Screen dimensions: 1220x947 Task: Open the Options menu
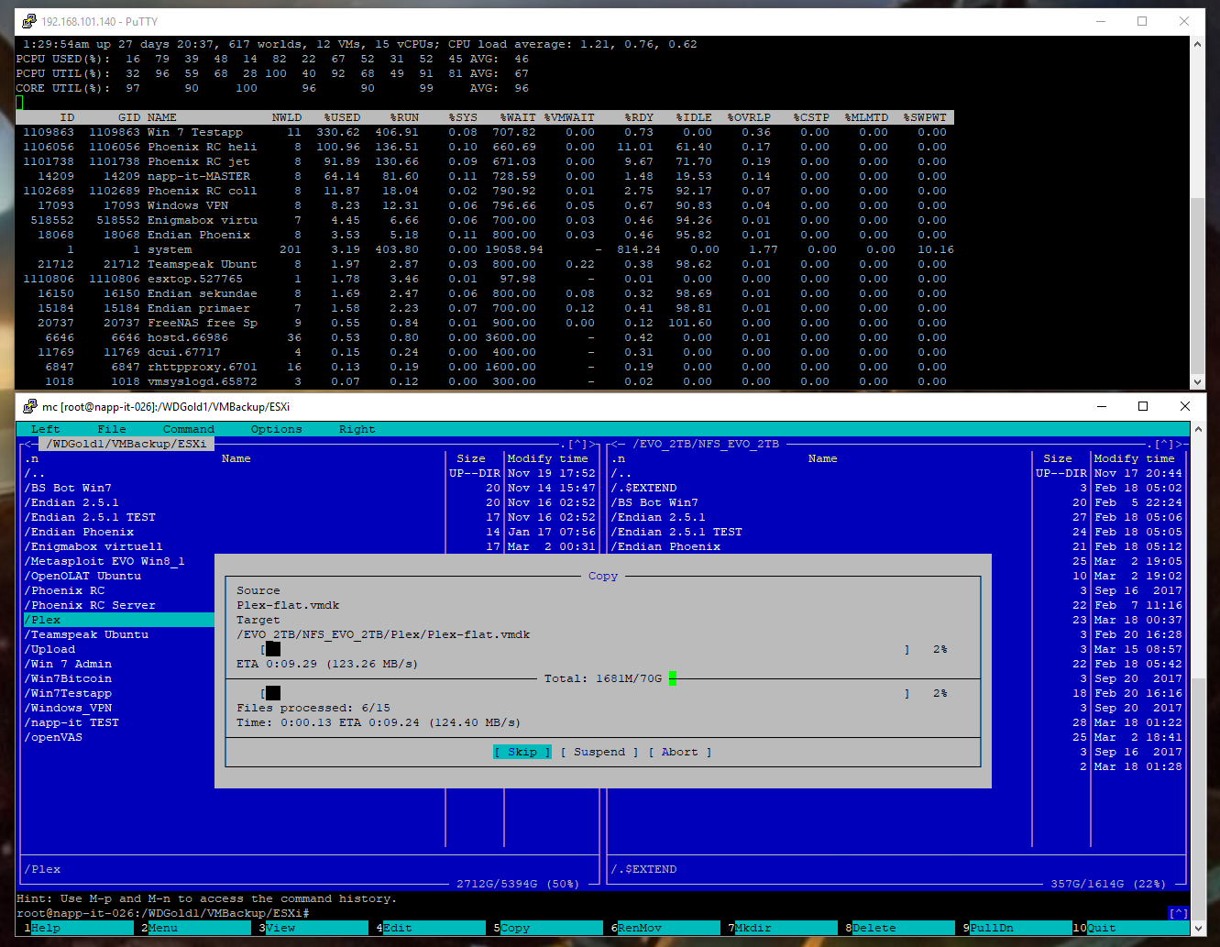[276, 429]
